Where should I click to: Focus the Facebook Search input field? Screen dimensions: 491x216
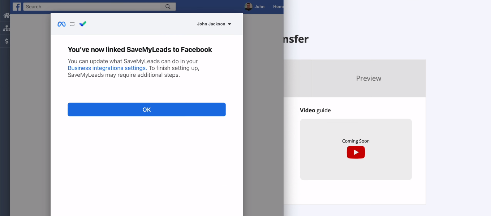click(92, 6)
